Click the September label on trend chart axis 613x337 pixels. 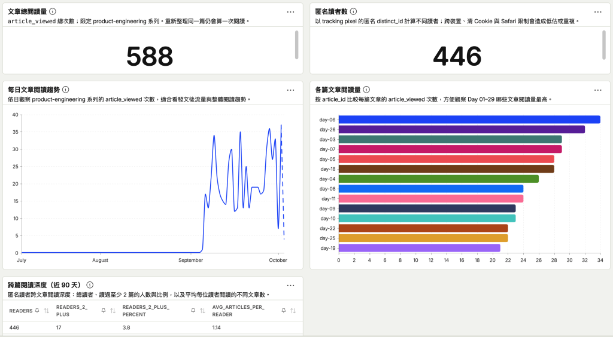point(191,260)
